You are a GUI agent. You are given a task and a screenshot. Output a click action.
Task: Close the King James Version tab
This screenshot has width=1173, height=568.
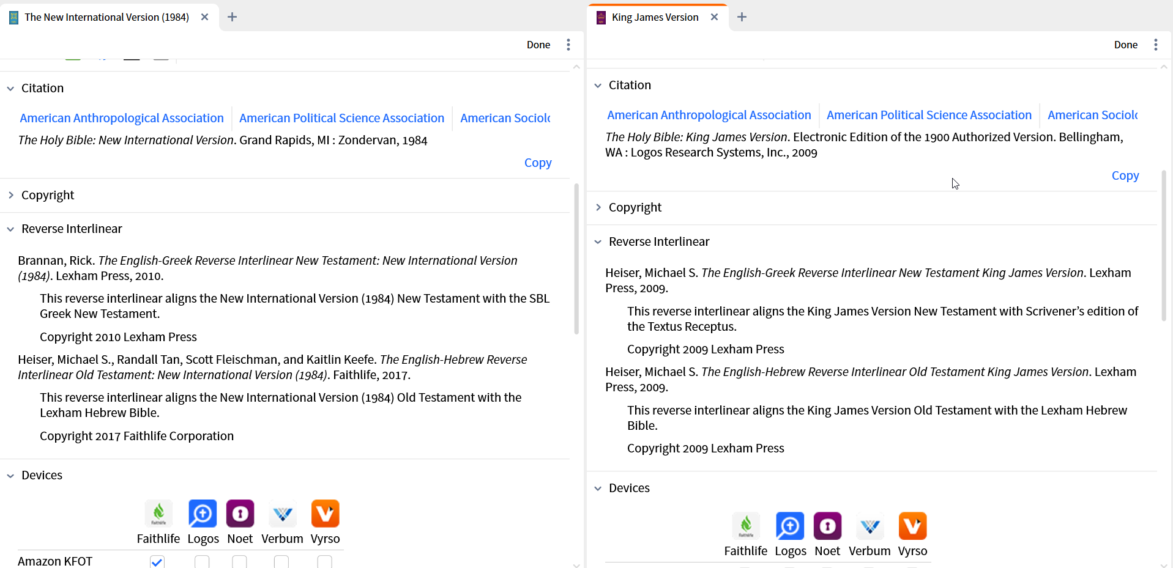714,17
